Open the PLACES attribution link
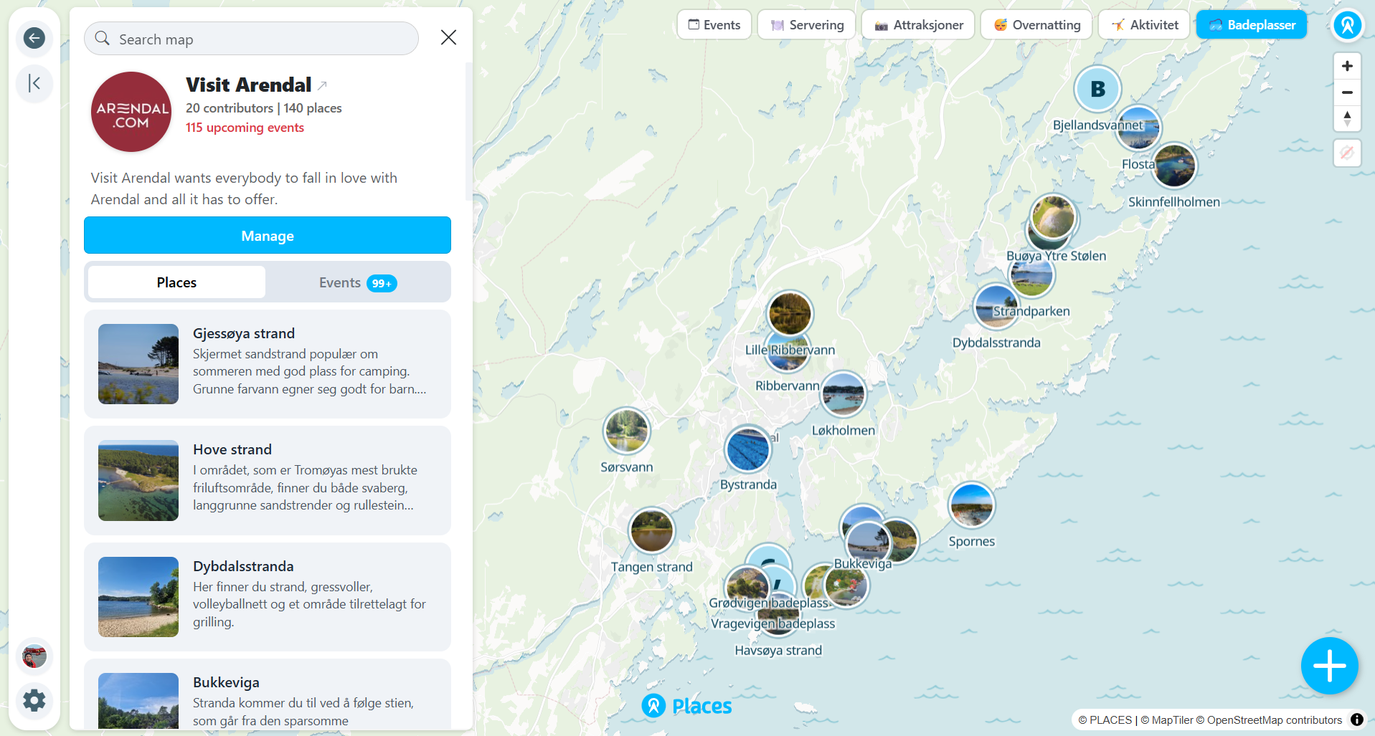1375x736 pixels. (x=1105, y=720)
